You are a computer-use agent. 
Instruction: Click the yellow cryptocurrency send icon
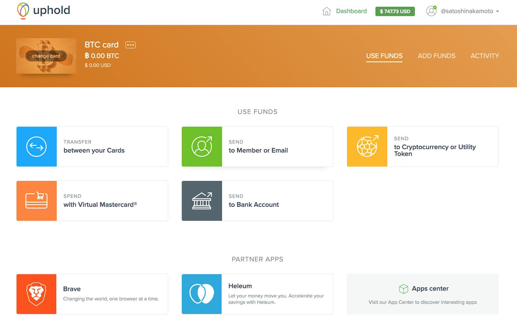pyautogui.click(x=367, y=147)
